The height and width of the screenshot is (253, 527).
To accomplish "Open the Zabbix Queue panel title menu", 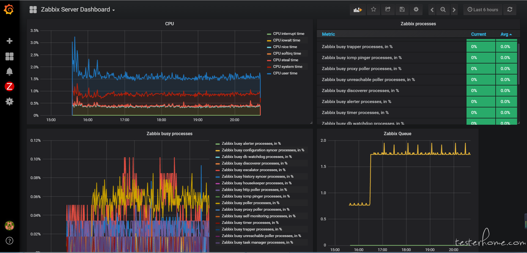I will [397, 134].
